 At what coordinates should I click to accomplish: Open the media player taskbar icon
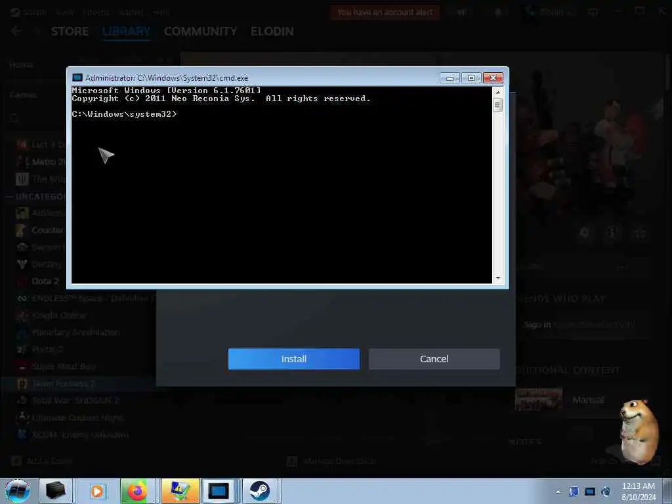coord(97,491)
